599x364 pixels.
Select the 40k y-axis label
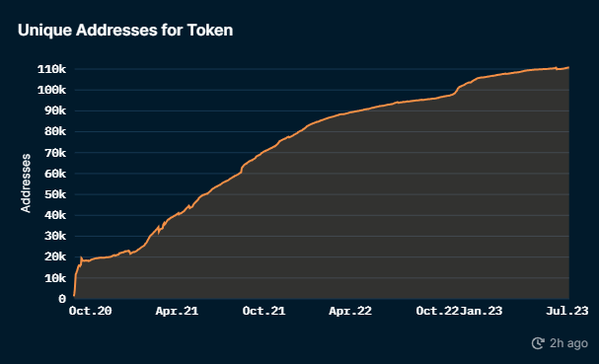click(55, 215)
